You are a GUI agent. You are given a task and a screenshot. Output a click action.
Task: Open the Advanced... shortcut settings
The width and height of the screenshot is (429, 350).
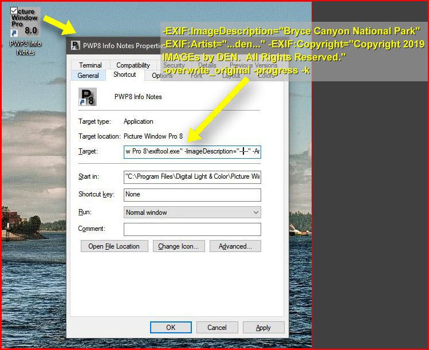pyautogui.click(x=235, y=246)
